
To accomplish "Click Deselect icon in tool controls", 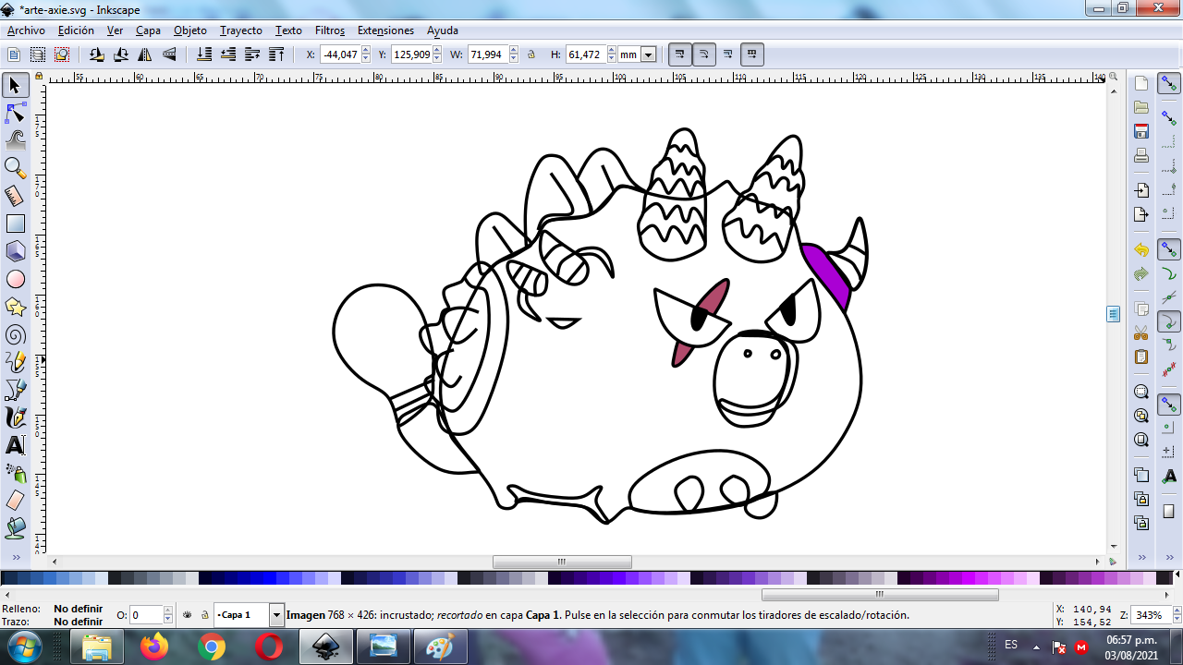I will 62,54.
